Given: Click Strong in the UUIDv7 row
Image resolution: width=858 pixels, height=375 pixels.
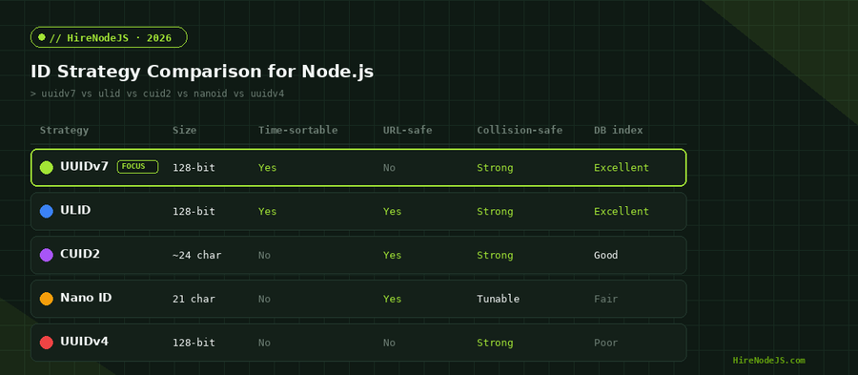Looking at the screenshot, I should (495, 168).
